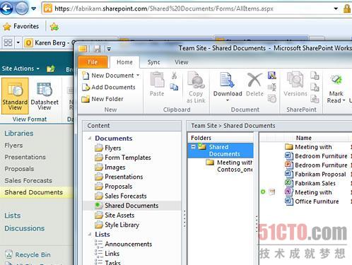Open the File tab
The image size is (352, 265).
pos(93,62)
